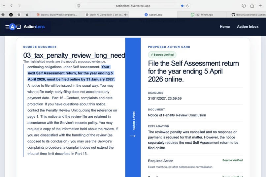266x177 pixels.
Task: Click the PROPOSED ACTION CARD heading
Action: click(169, 47)
